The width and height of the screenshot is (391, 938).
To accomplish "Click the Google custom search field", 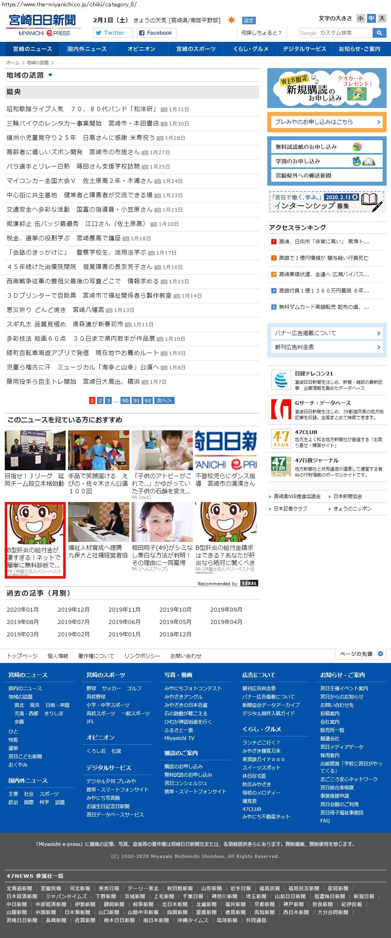I will click(335, 33).
